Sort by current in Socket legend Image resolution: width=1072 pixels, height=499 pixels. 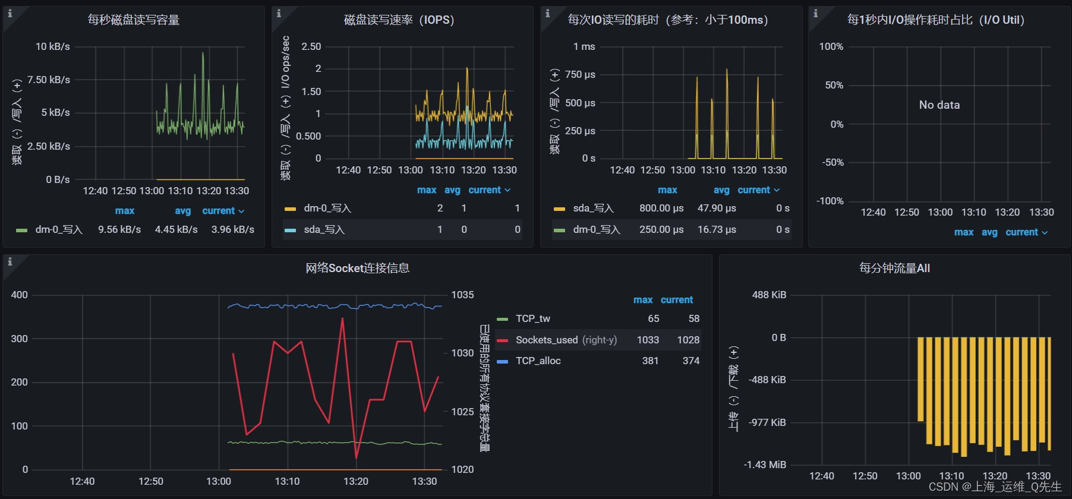(677, 300)
